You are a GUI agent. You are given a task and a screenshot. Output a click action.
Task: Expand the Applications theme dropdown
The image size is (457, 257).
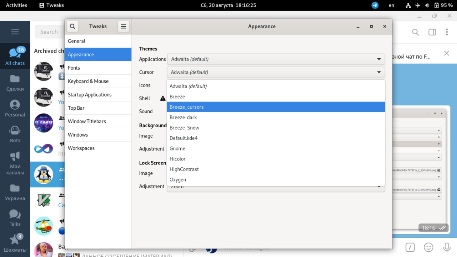pyautogui.click(x=276, y=59)
